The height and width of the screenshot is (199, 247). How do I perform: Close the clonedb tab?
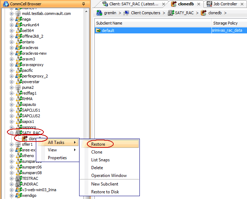tap(199, 4)
